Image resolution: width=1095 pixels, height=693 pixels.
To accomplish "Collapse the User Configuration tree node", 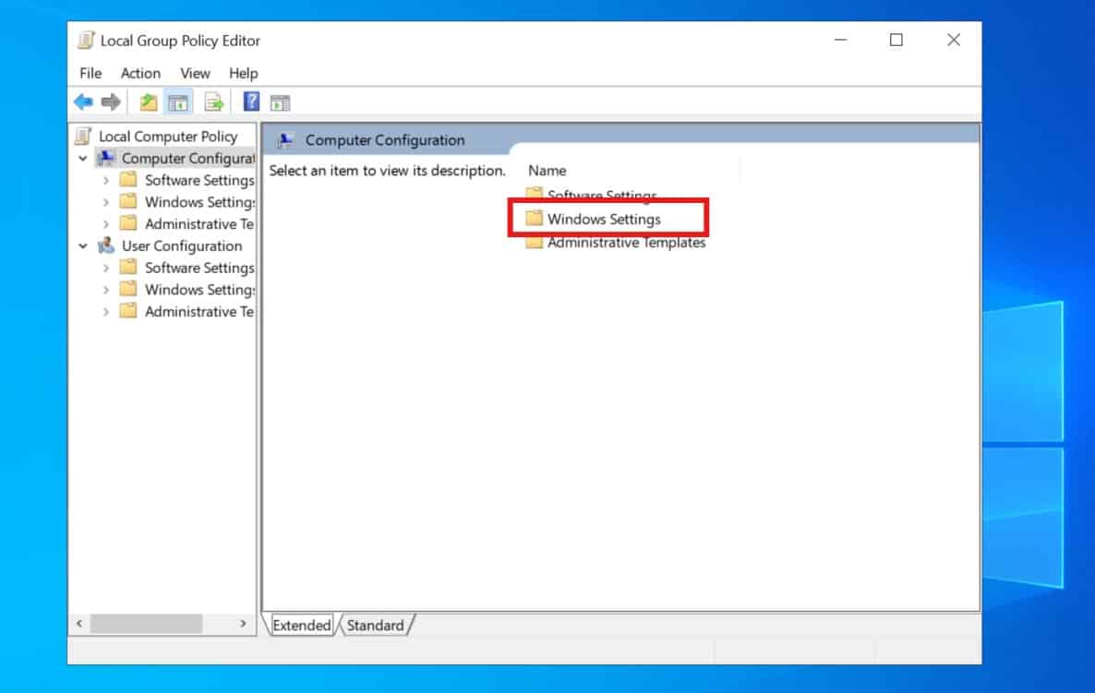I will coord(83,245).
